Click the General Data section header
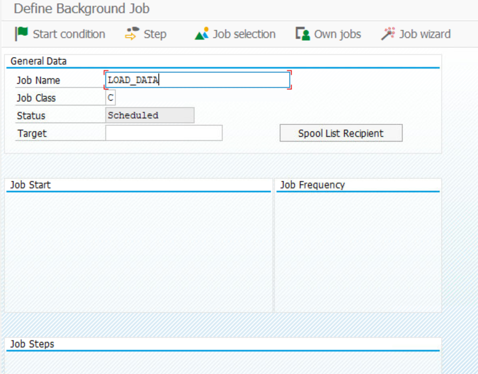478x374 pixels. coord(39,61)
